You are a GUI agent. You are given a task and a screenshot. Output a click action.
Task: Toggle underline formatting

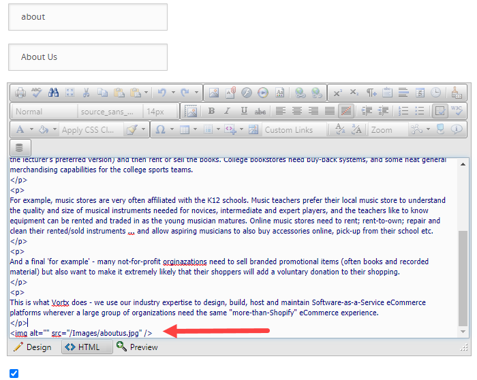pos(244,111)
